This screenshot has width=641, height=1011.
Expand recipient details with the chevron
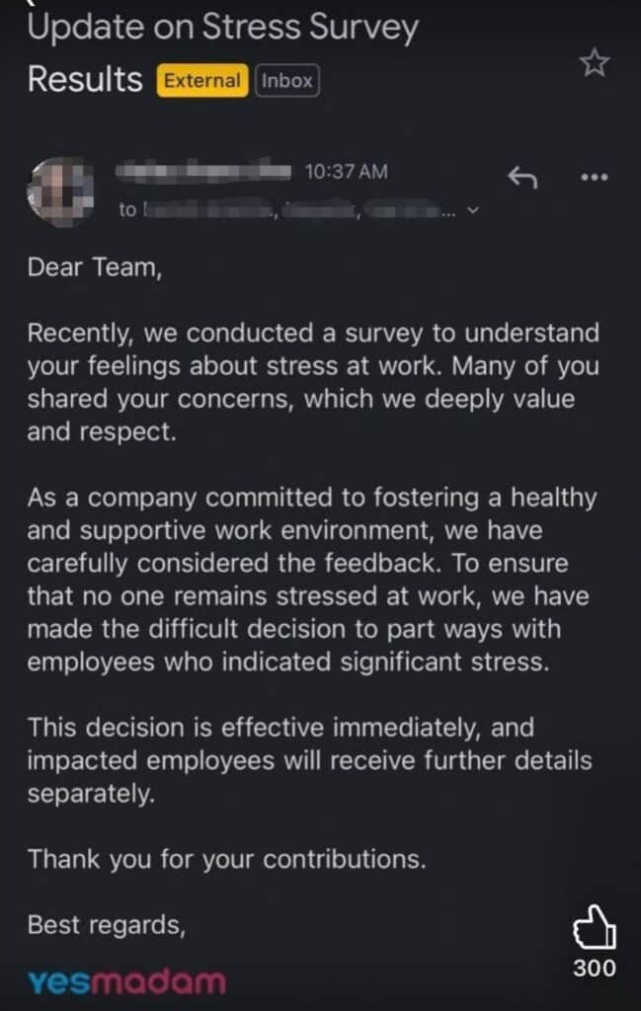tap(473, 210)
